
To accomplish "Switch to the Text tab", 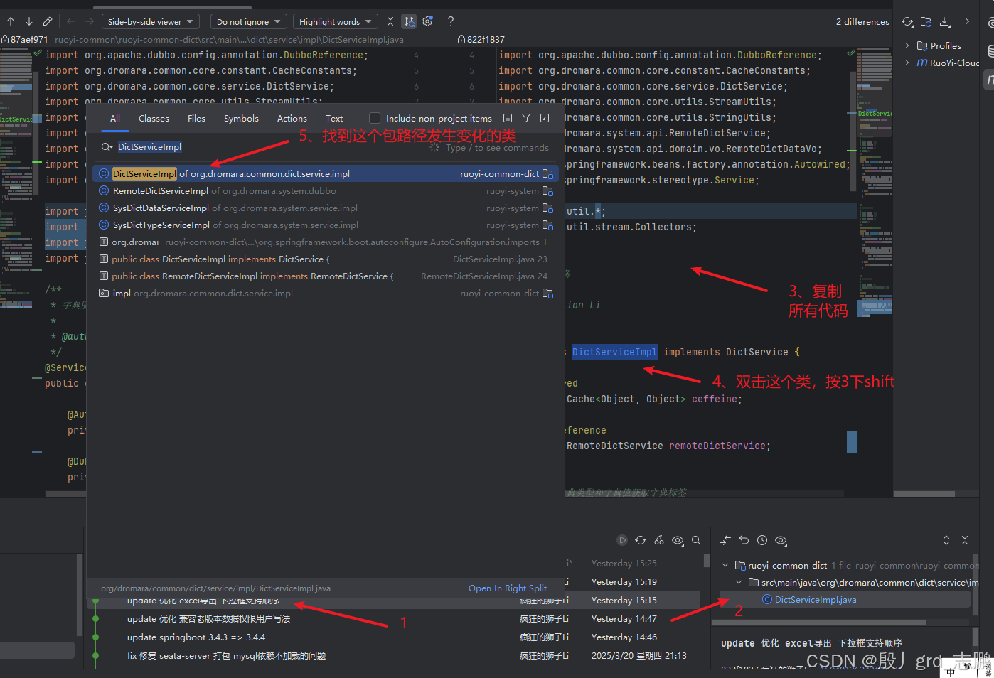I will point(334,119).
